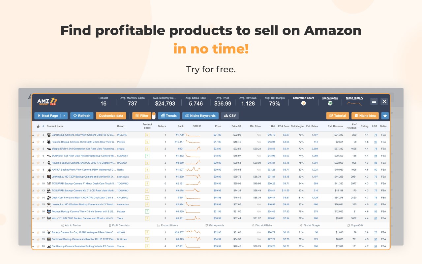
Task: Open the Trends chart view
Action: pyautogui.click(x=169, y=116)
